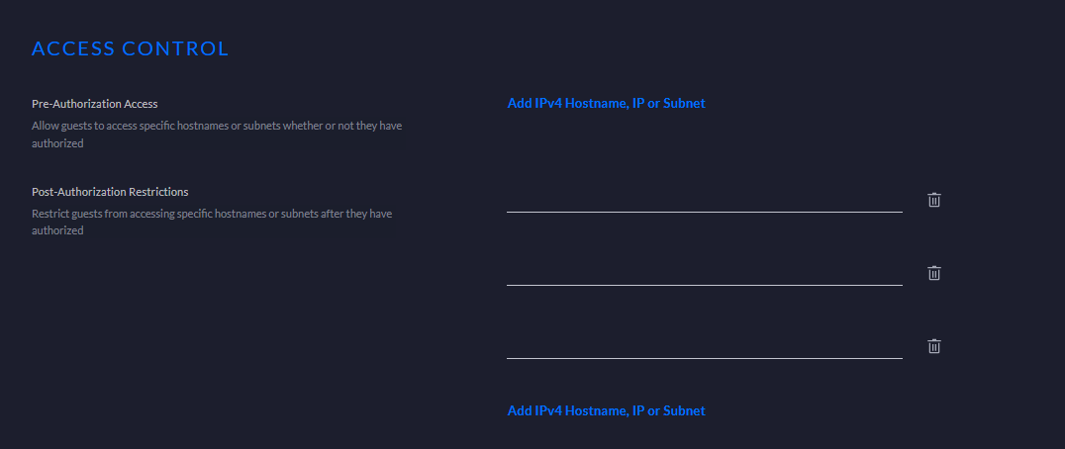The height and width of the screenshot is (449, 1065).
Task: Delete the first post-authorization restriction entry
Action: point(933,200)
